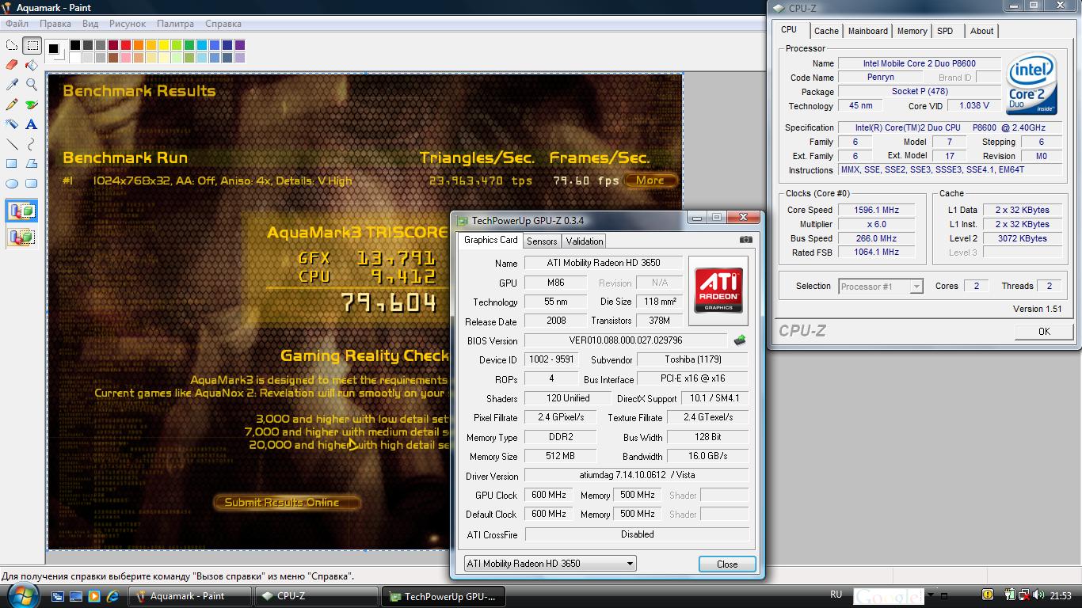The width and height of the screenshot is (1082, 608).
Task: Select the rectangular Select tool in Paint
Action: (x=32, y=45)
